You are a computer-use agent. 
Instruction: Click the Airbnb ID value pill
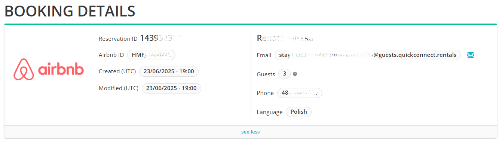(x=151, y=55)
